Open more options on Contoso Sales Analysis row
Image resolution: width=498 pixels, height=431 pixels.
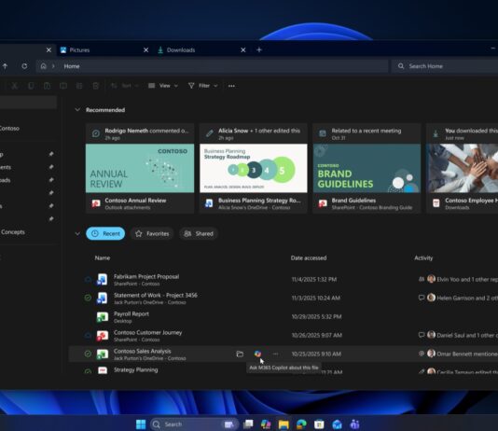tap(275, 354)
